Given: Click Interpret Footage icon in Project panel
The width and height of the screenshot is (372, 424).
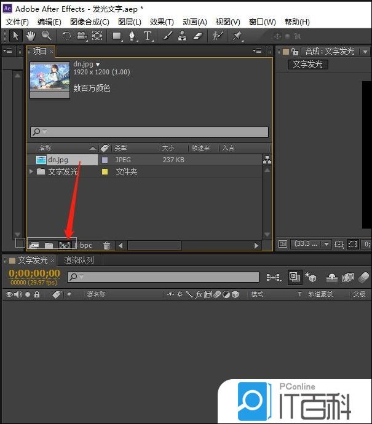Looking at the screenshot, I should (x=34, y=245).
